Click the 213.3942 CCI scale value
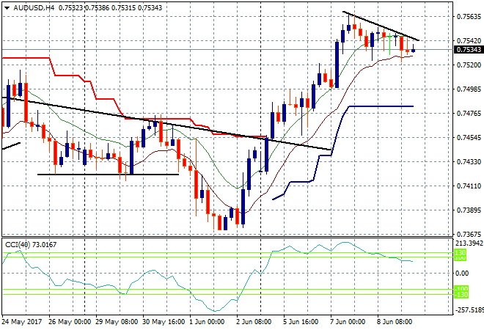The height and width of the screenshot is (330, 484). 469,243
